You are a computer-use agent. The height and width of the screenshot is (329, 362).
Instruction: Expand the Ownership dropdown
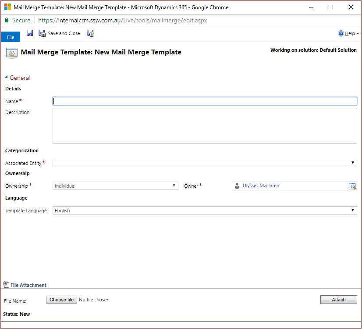coord(115,186)
